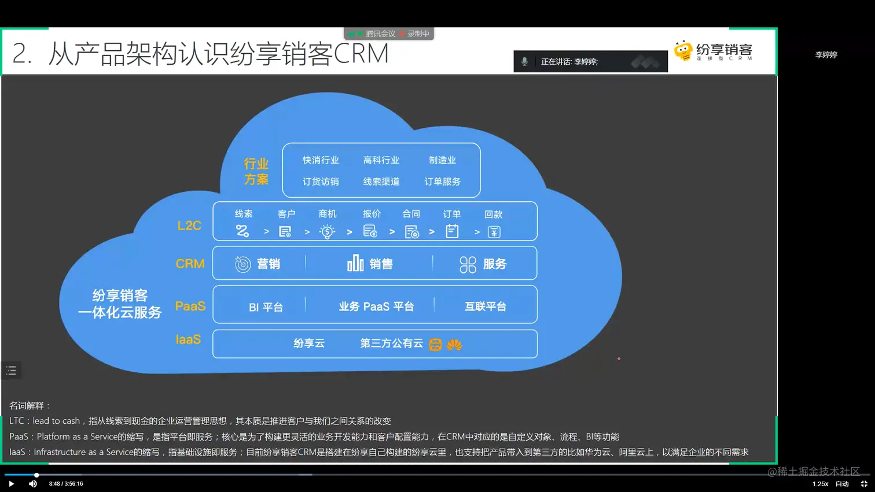This screenshot has height=492, width=875.
Task: Click the 服务 four-circle icon
Action: [468, 265]
